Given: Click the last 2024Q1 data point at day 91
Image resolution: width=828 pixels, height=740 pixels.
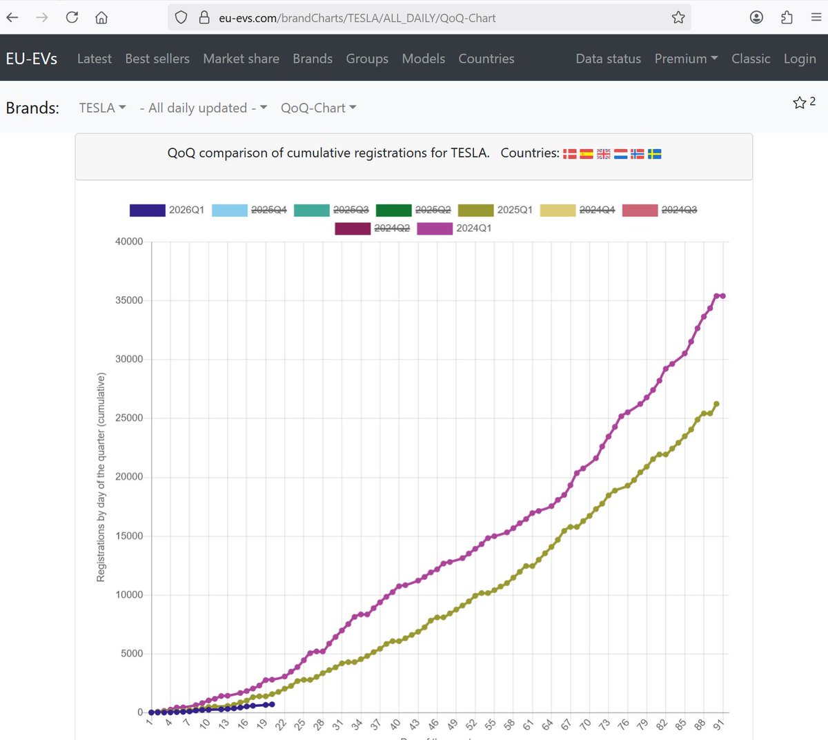Looking at the screenshot, I should [722, 295].
